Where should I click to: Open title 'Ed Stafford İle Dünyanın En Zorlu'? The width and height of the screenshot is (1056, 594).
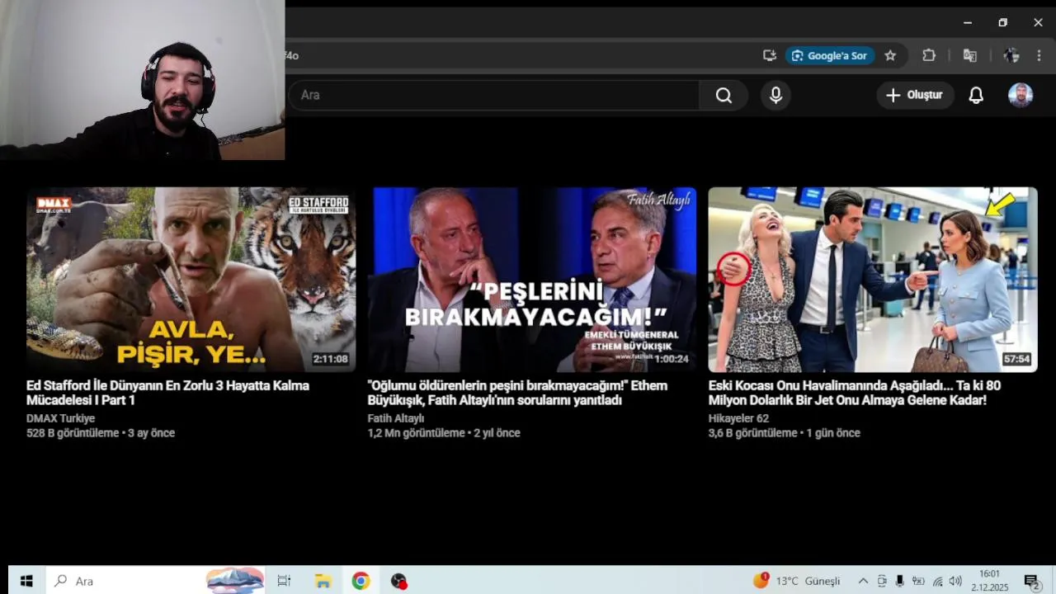pyautogui.click(x=167, y=393)
